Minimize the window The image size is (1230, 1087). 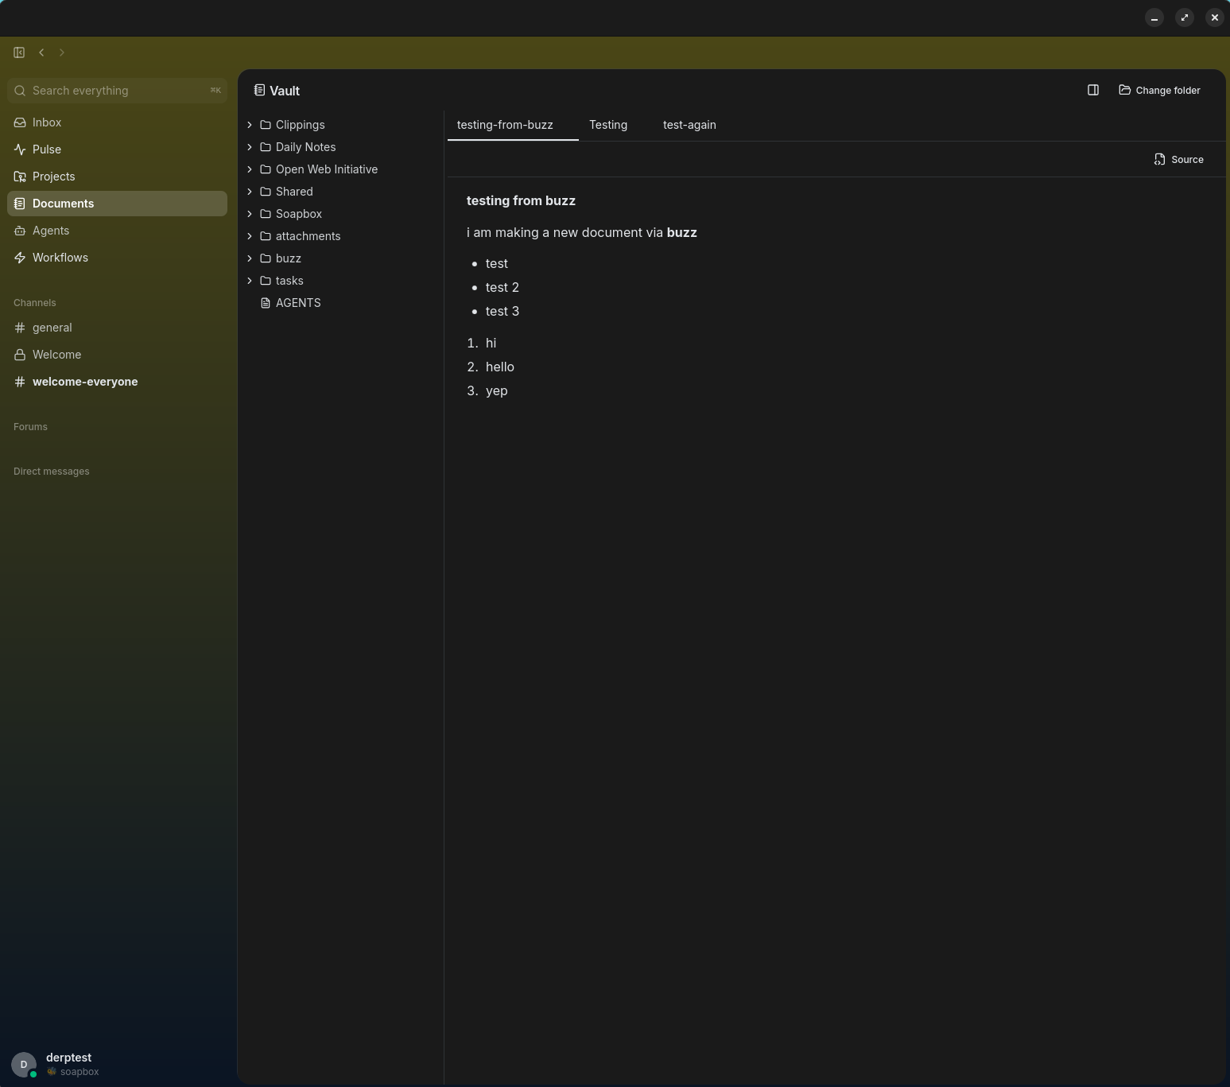[1154, 17]
